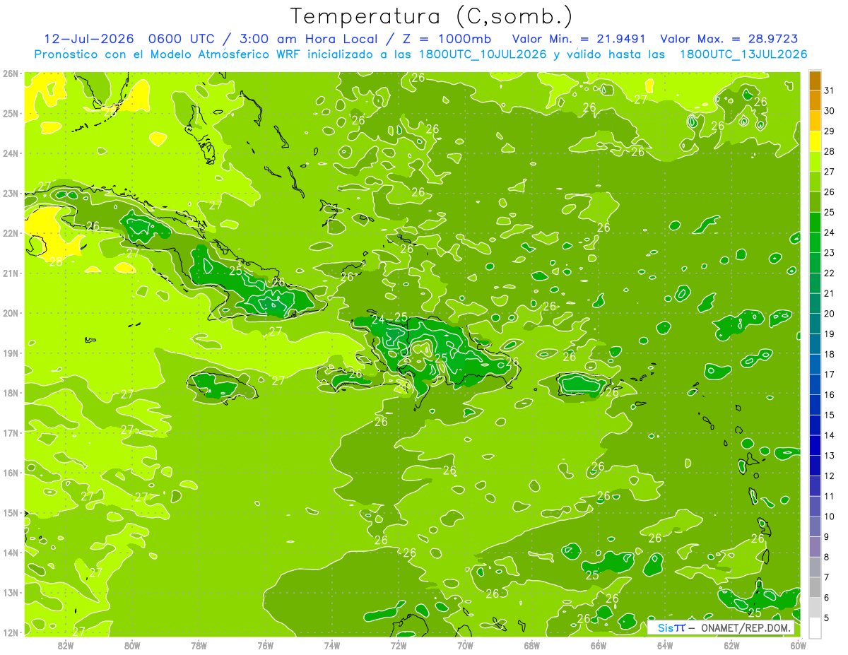This screenshot has height=655, width=848.
Task: Click the purple legend swatch between 8 and 9
Action: (x=815, y=546)
